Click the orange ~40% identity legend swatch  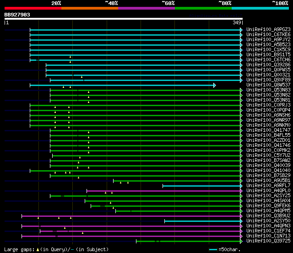[x=90, y=8]
